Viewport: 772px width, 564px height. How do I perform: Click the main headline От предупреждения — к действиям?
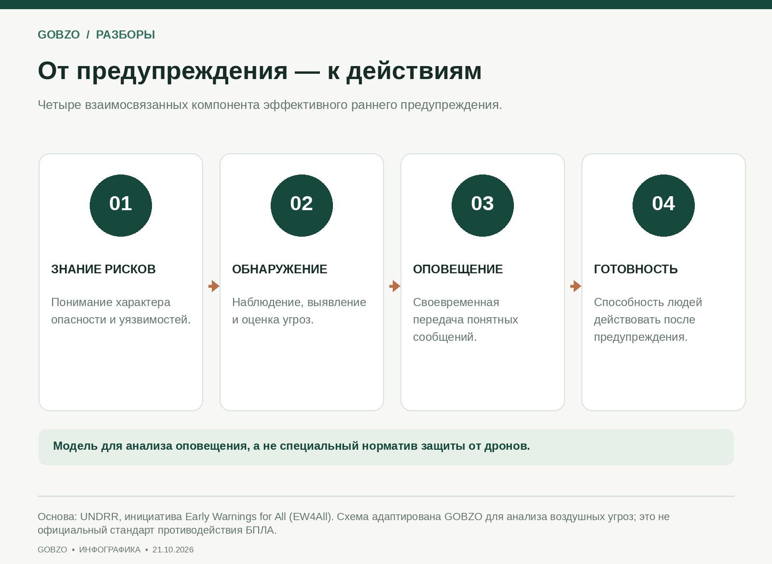(x=260, y=71)
